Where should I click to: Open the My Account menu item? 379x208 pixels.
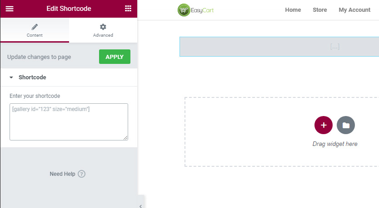coord(354,10)
